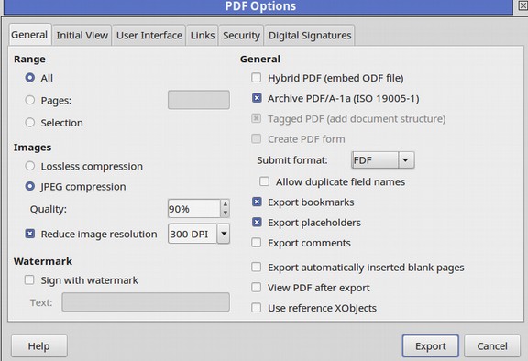Switch to the Initial View tab

[82, 36]
